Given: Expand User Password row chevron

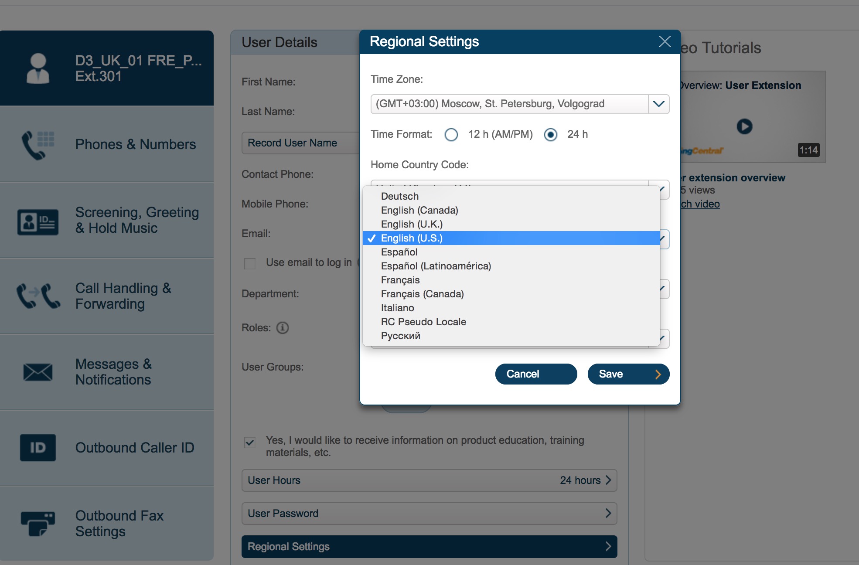Looking at the screenshot, I should point(608,513).
